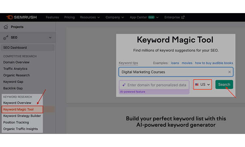Click the AI sparkle icon in domain field
The image size is (245, 147).
pos(124,85)
